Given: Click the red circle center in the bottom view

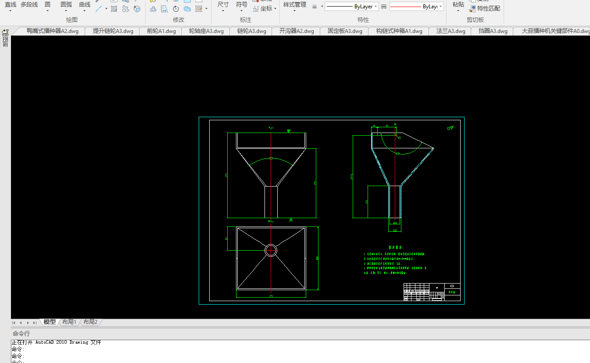Looking at the screenshot, I should [271, 250].
